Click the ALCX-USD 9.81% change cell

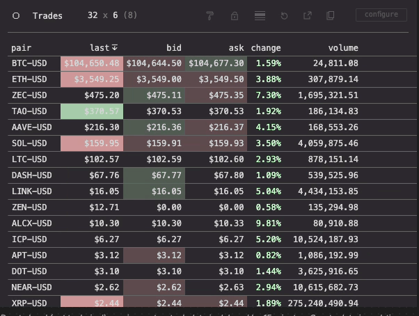pyautogui.click(x=268, y=223)
